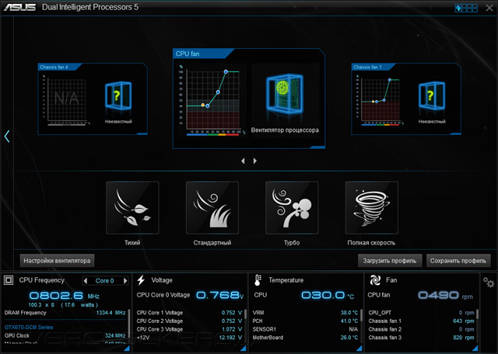The height and width of the screenshot is (354, 498).
Task: Show next fan card with right arrow
Action: pyautogui.click(x=254, y=161)
